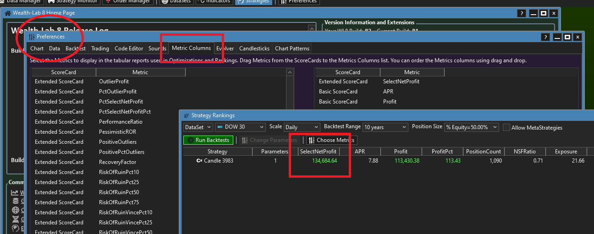
Task: Open the DOW 30 dataset dropdown
Action: click(240, 127)
